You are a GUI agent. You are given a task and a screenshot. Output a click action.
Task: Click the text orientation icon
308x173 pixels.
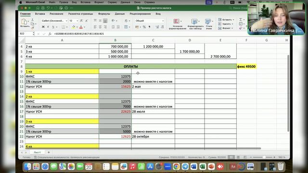point(113,21)
